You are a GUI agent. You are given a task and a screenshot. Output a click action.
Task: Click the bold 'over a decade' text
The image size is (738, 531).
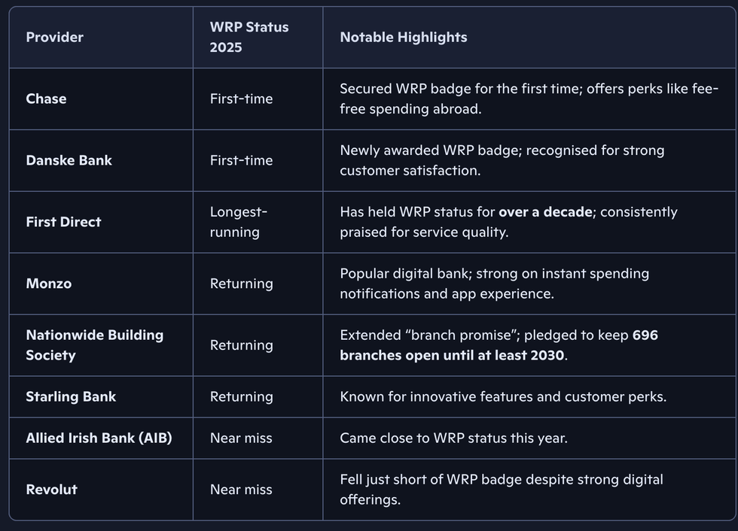[545, 212]
